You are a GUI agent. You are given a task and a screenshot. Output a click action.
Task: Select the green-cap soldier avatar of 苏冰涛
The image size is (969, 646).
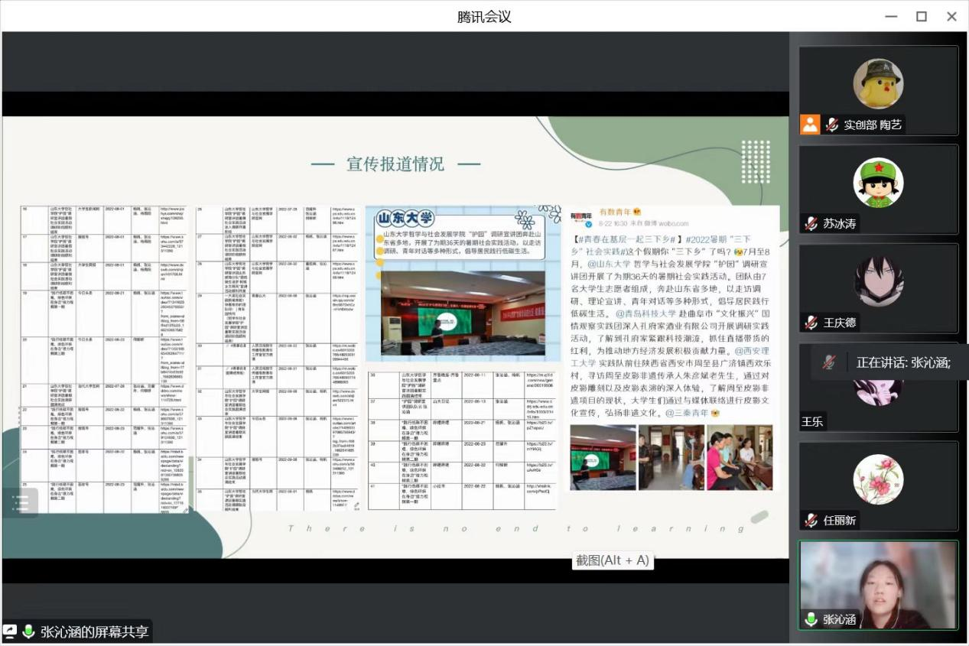tap(878, 183)
